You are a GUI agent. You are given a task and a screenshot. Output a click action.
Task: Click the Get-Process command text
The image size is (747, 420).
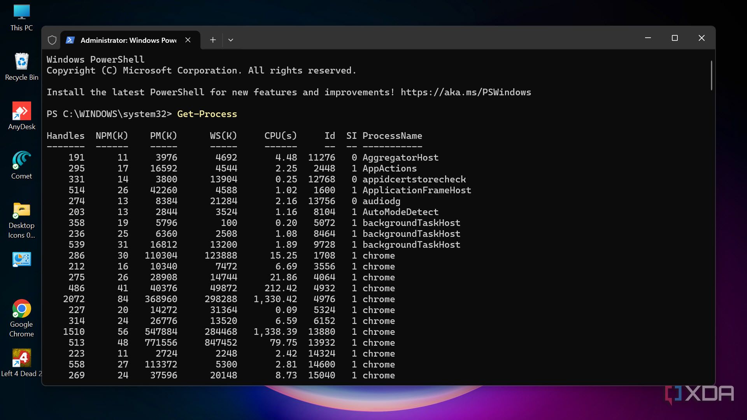click(207, 114)
